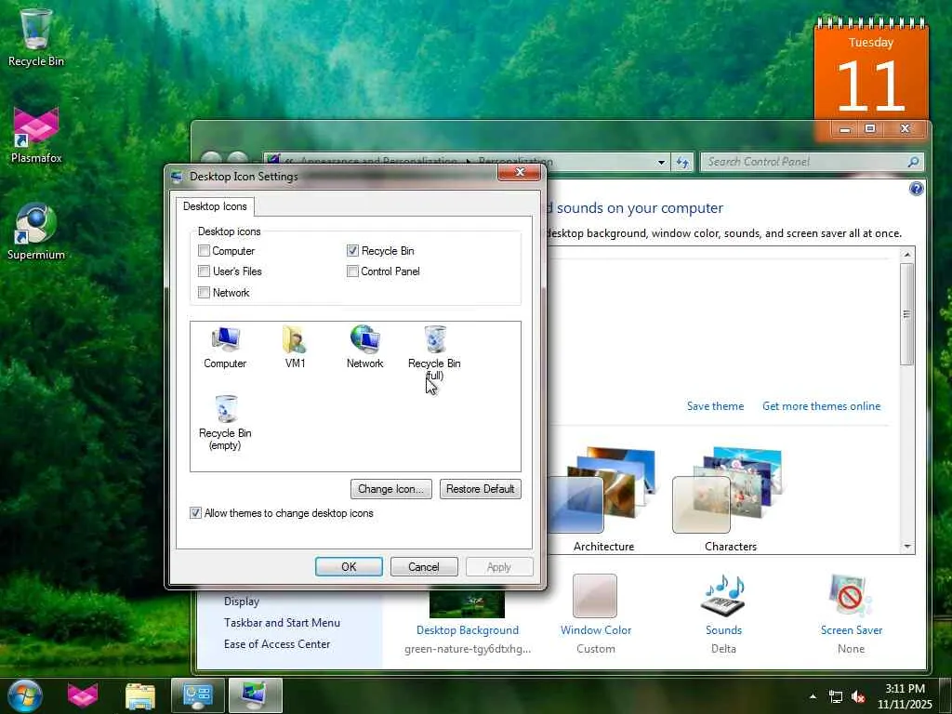Screen dimensions: 952x714
Task: Select the Network icon in preview list
Action: [364, 348]
